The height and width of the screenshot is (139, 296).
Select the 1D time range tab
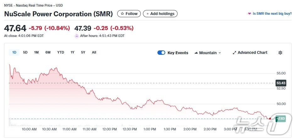(x=14, y=52)
